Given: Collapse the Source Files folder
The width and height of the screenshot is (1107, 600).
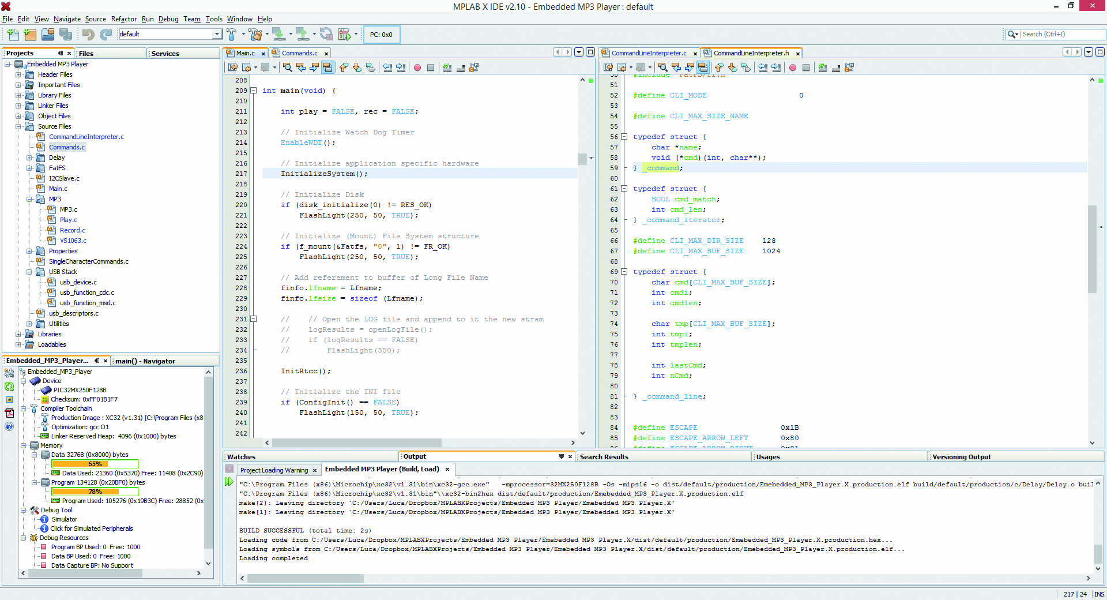Looking at the screenshot, I should (18, 126).
